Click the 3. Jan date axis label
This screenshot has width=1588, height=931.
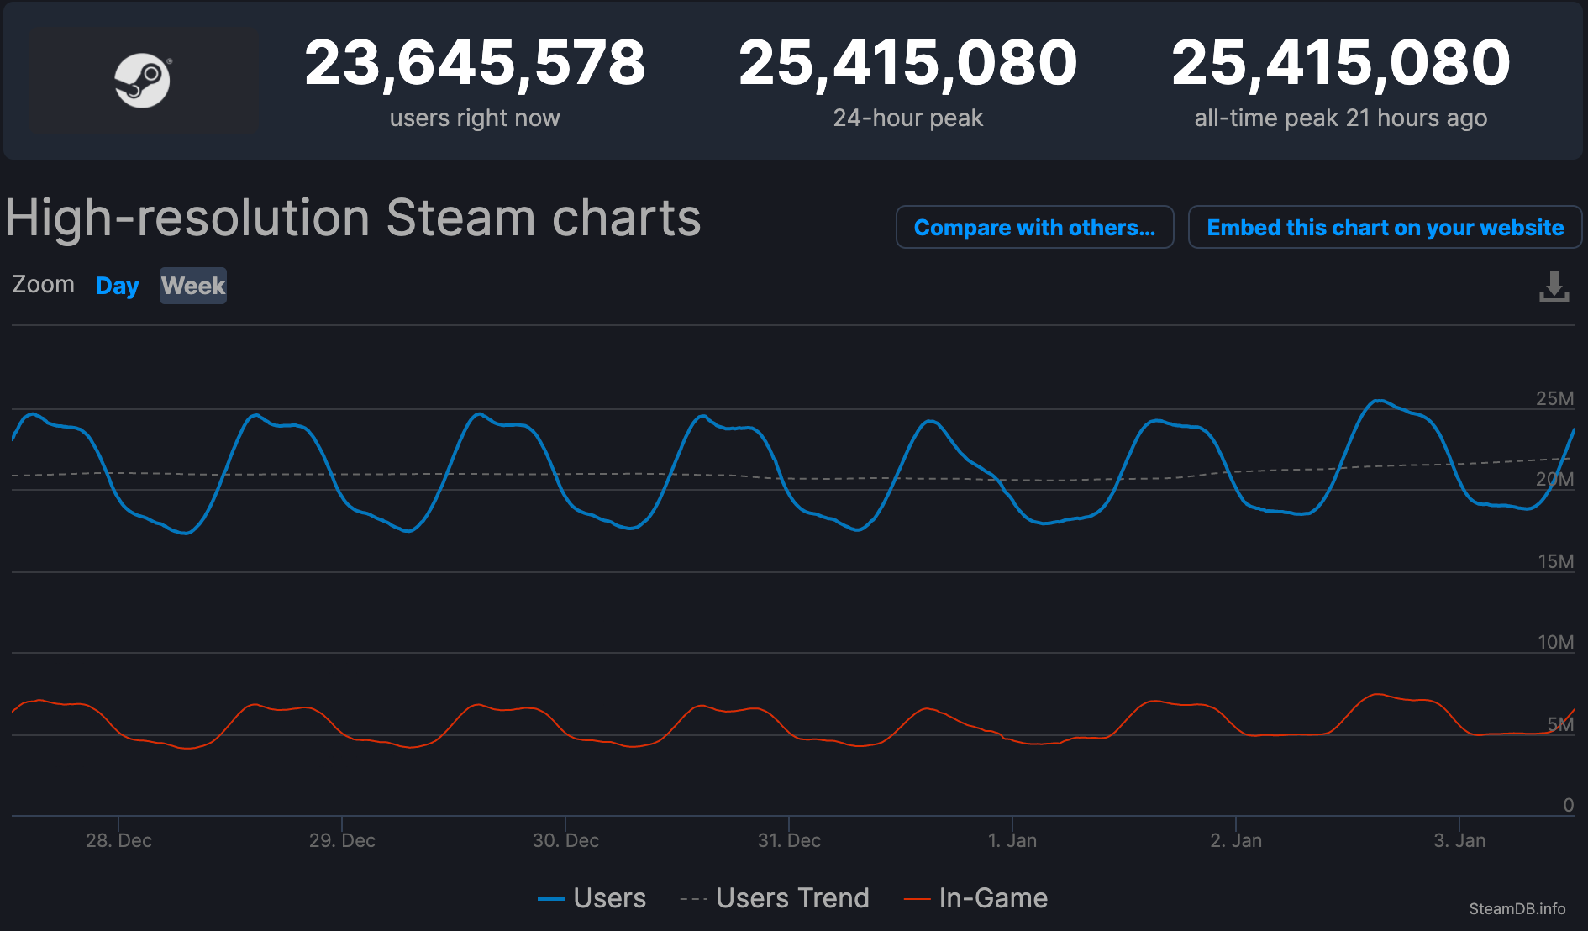tap(1459, 840)
